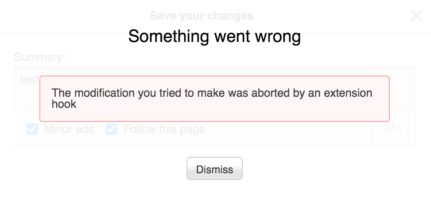Click the "Save your changes" dialog title
Viewport: 431px width, 209px height.
202,16
